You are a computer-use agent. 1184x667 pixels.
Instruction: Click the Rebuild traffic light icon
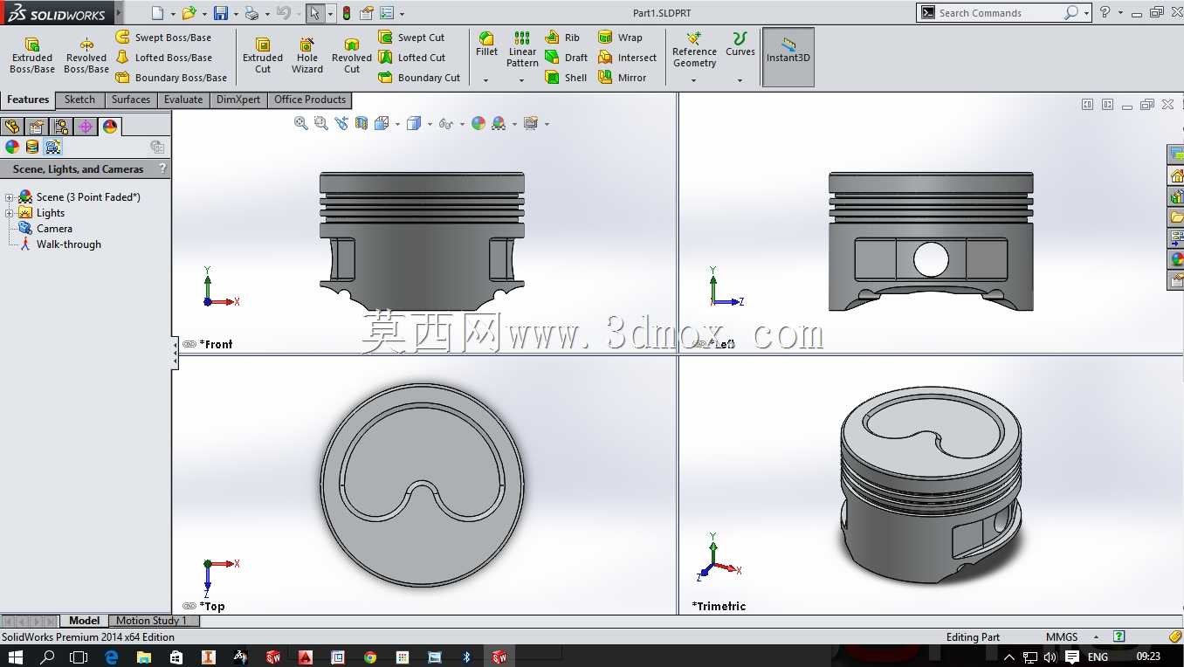pyautogui.click(x=347, y=13)
